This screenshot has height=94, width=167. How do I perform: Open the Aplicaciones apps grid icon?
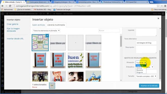pos(2,9)
